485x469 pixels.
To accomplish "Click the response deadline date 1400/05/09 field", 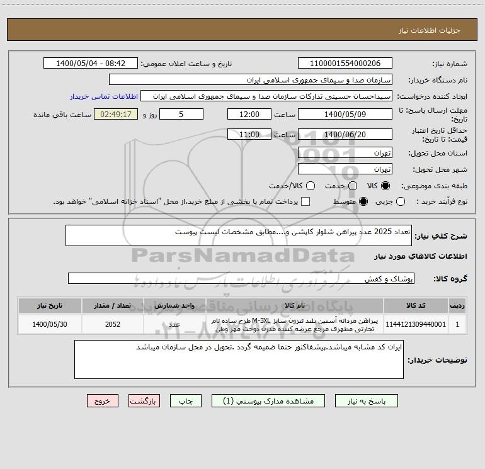I will [345, 114].
